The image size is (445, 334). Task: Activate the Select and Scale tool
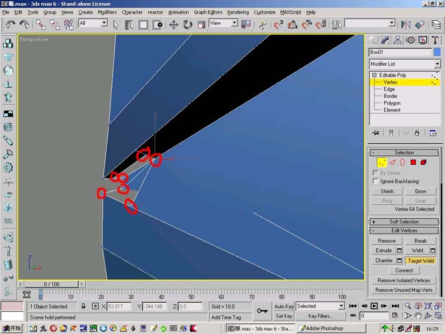coord(202,25)
